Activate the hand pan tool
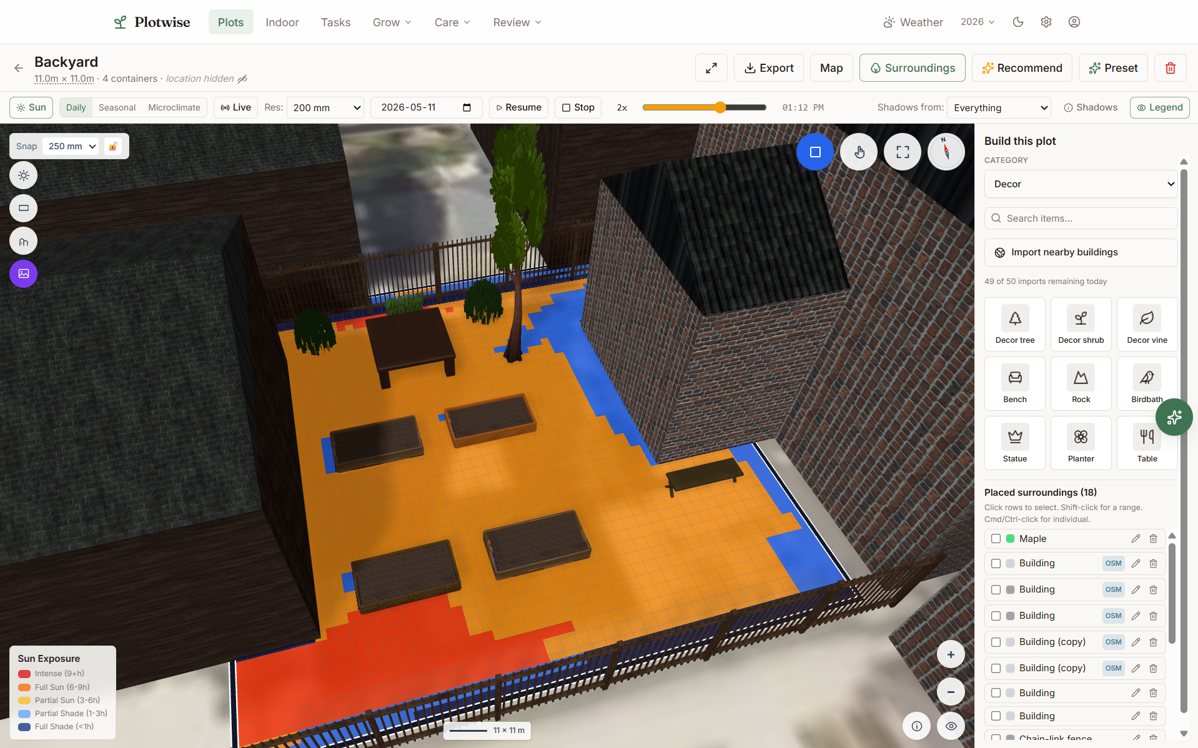Viewport: 1198px width, 748px height. click(x=859, y=152)
